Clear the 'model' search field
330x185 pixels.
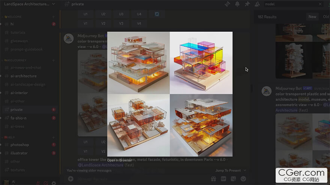320,4
